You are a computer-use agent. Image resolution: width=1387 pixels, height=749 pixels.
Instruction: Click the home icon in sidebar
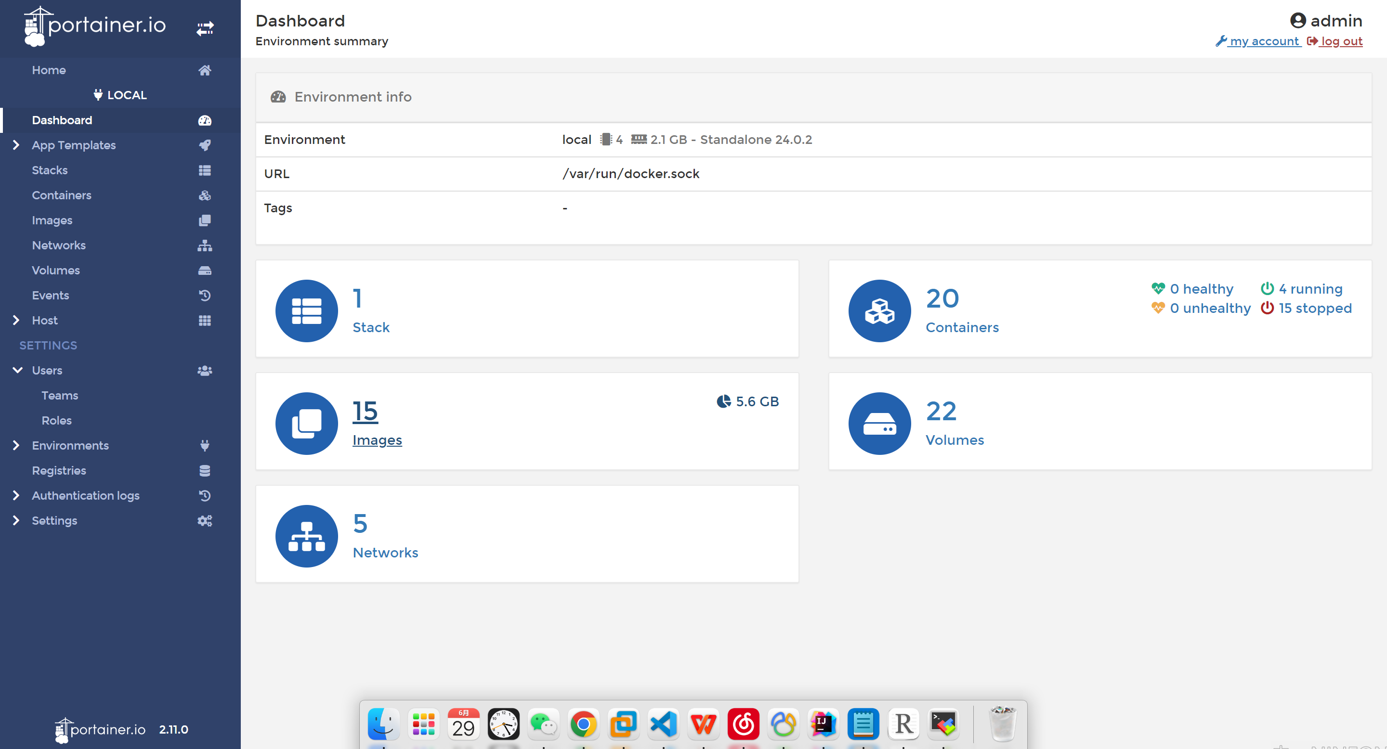coord(205,70)
